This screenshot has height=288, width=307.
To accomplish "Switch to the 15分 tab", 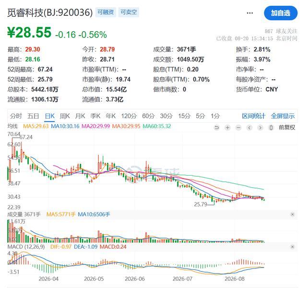I will click(184, 116).
